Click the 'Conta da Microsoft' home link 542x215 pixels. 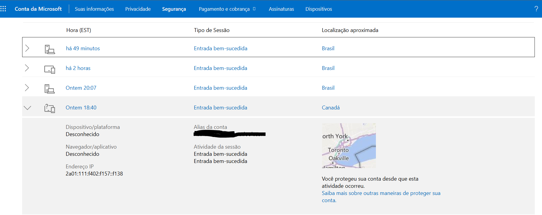38,9
